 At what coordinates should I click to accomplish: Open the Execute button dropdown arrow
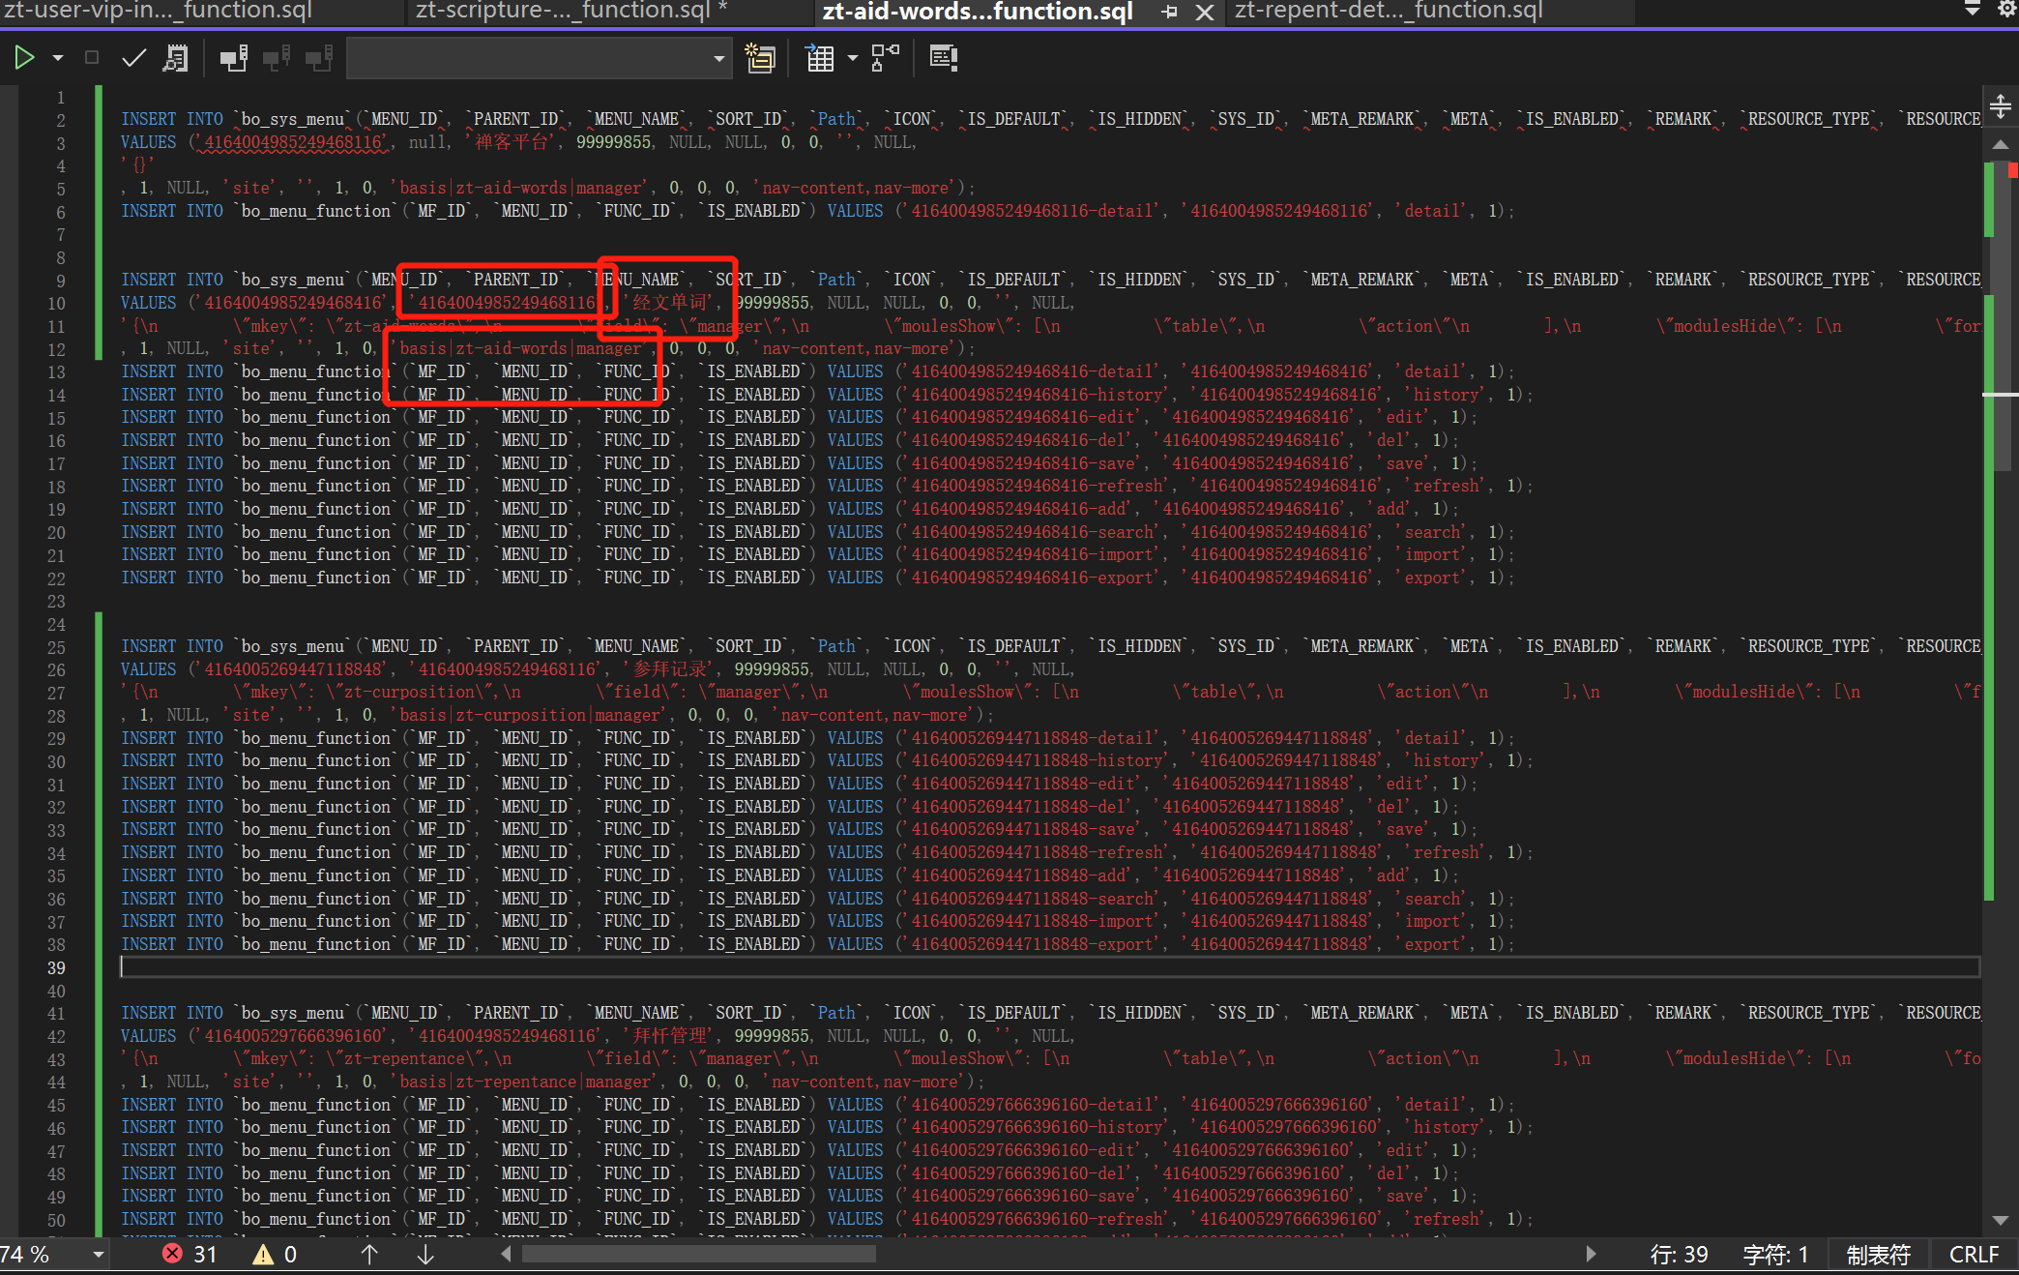pos(58,58)
